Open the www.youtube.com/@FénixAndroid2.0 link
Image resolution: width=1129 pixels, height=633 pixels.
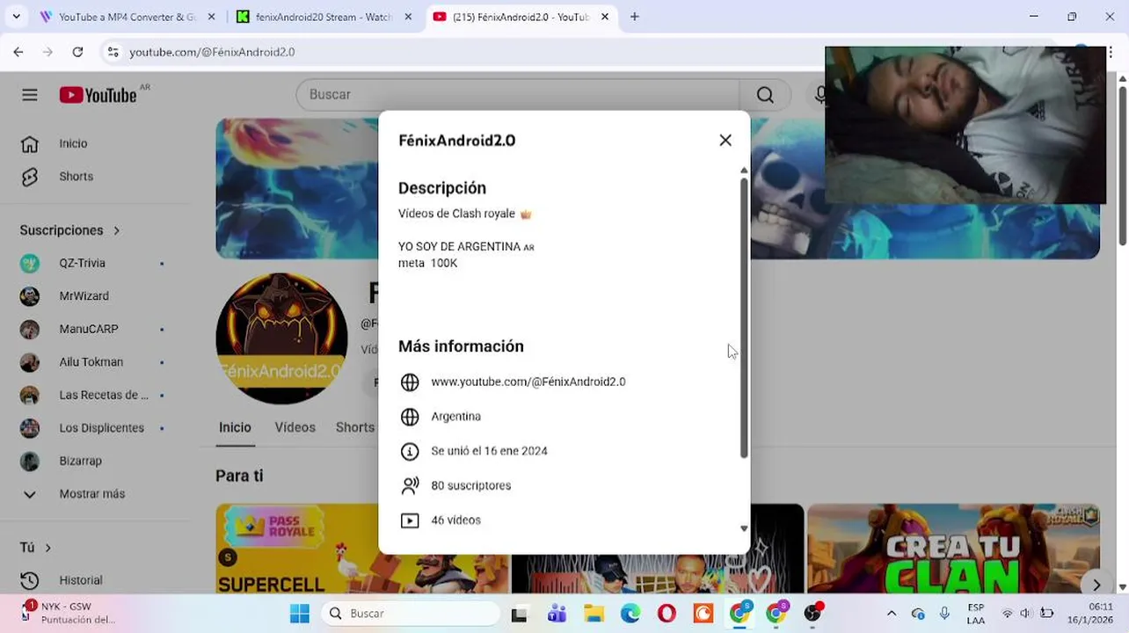528,382
